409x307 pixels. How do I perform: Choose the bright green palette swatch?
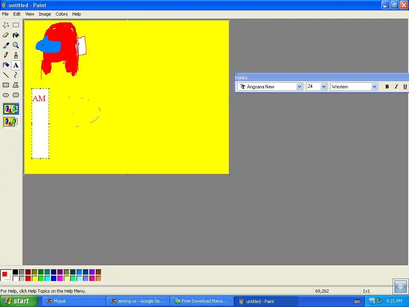(x=41, y=279)
